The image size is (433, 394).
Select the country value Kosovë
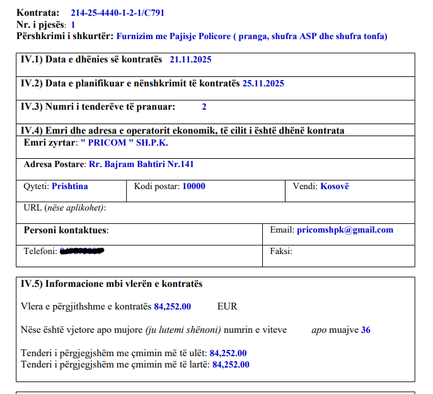[x=334, y=187]
